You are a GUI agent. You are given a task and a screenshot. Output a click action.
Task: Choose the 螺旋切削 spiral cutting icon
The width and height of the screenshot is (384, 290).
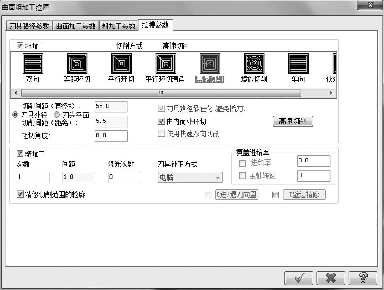pos(254,64)
